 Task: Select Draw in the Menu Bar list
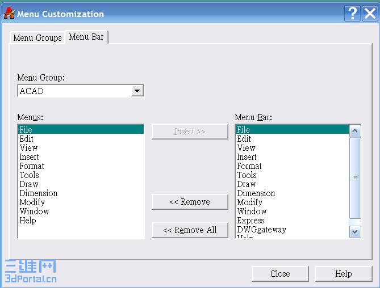(293, 184)
